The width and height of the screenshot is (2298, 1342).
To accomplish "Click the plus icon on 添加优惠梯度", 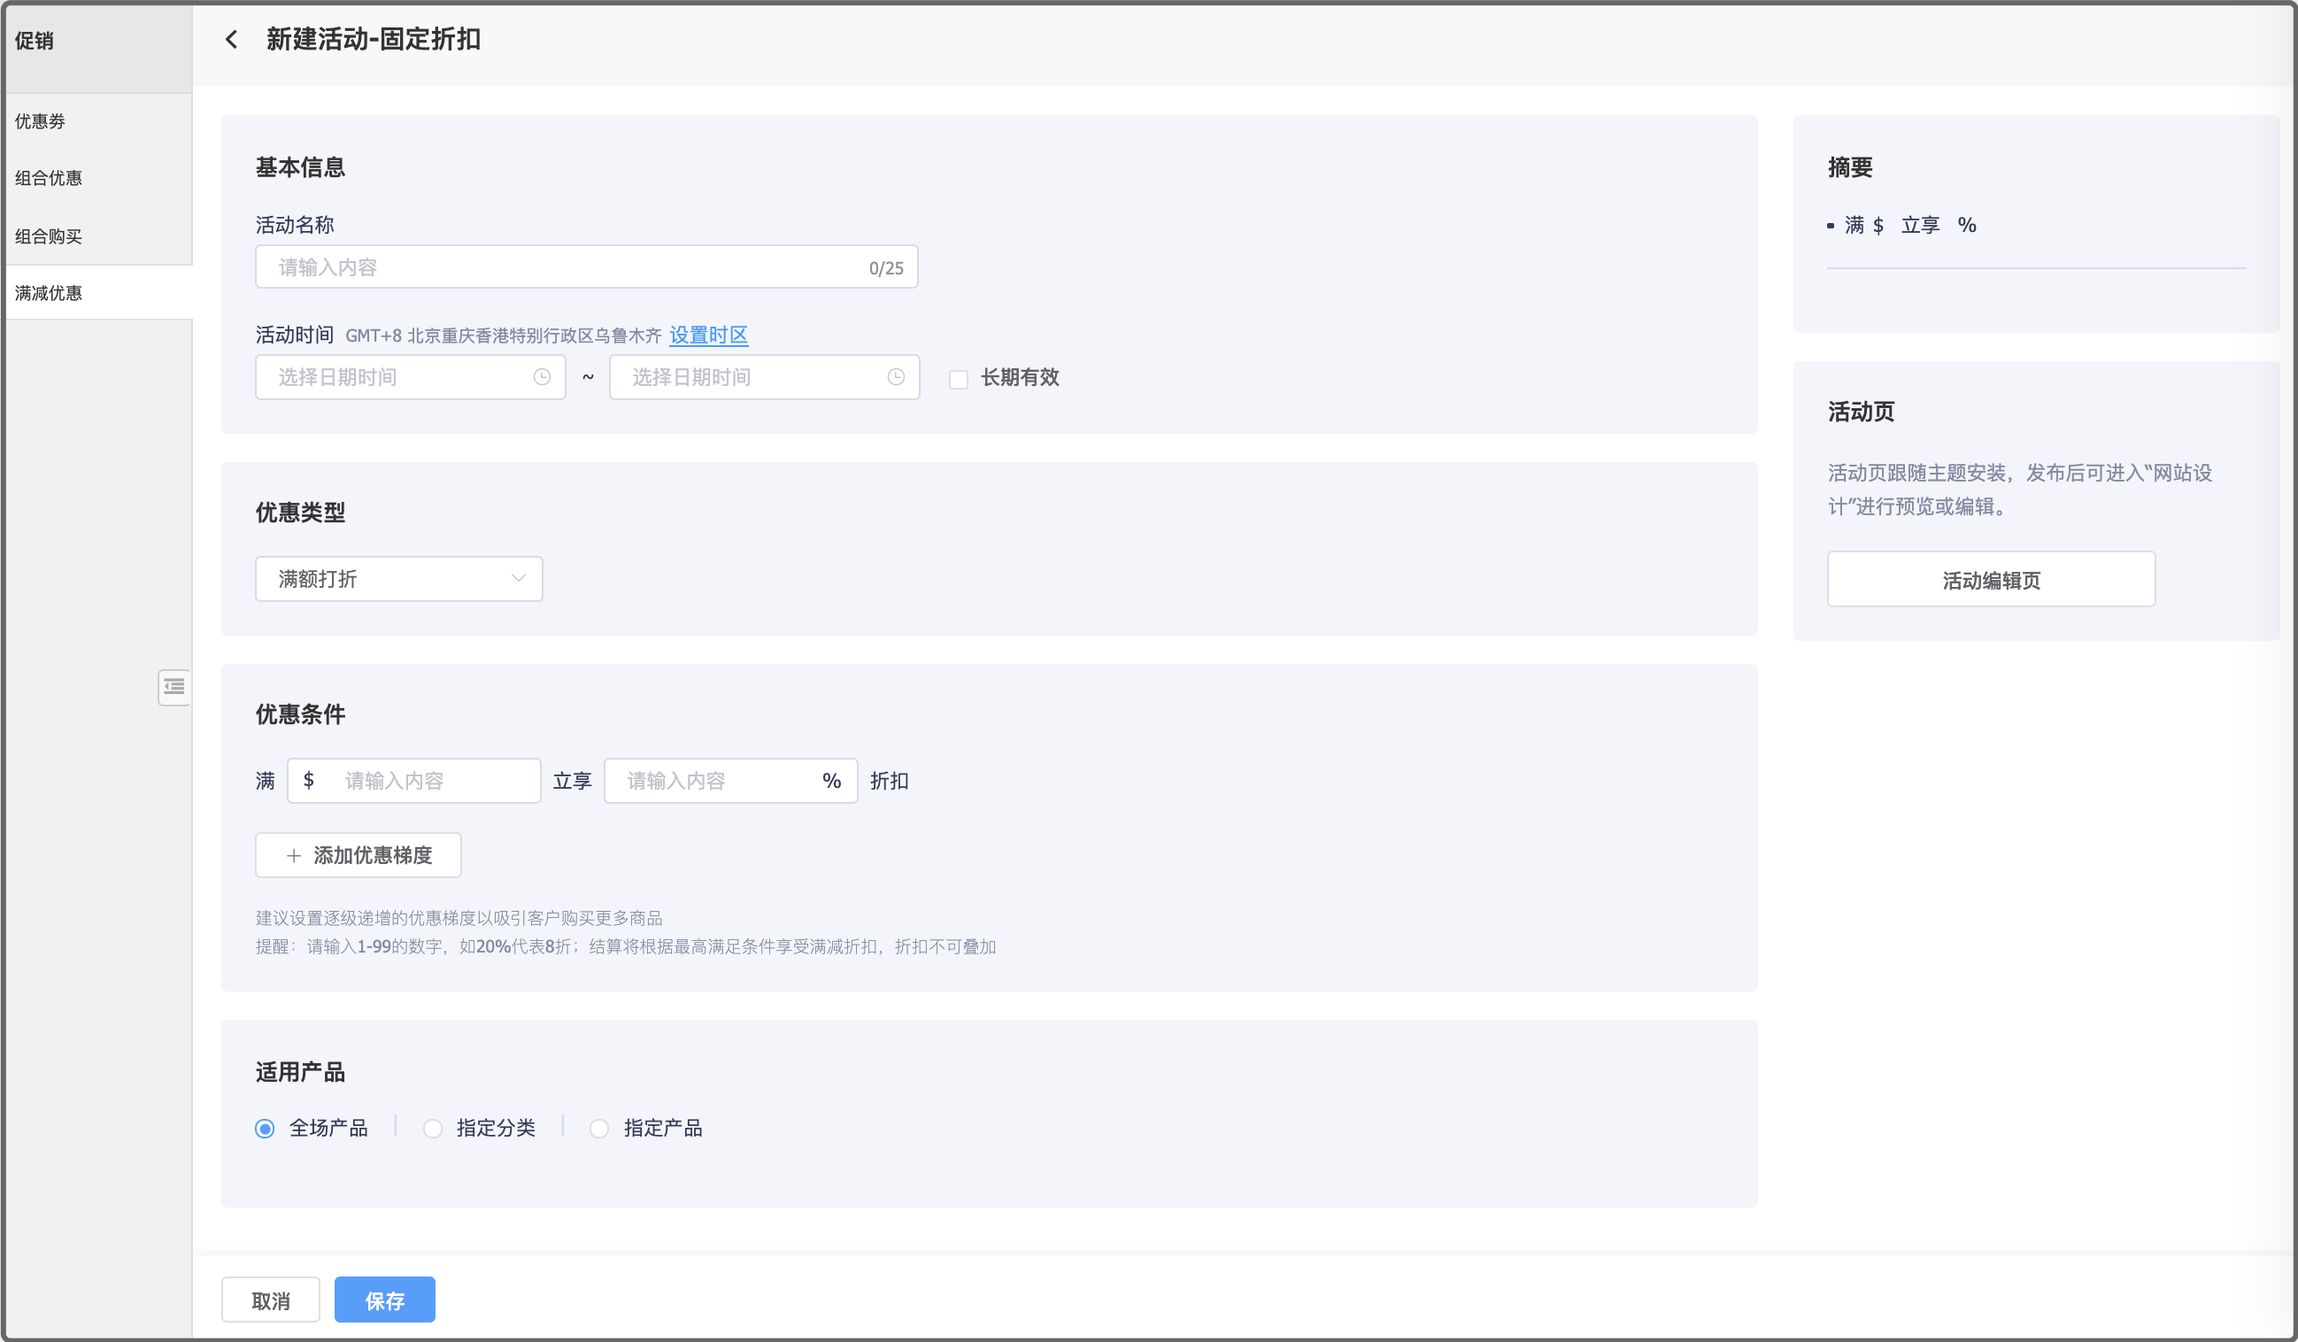I will [294, 855].
